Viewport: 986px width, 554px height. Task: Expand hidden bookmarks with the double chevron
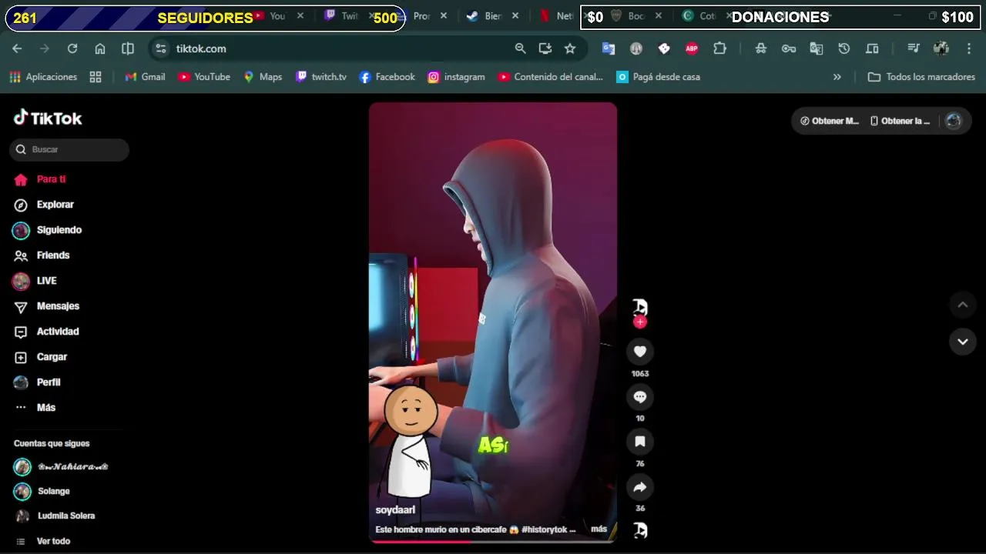pyautogui.click(x=837, y=77)
